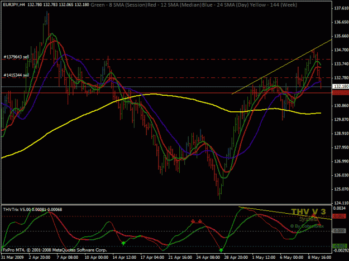Click the FxPro MT4 copyright text
Screen dimensions: 349x261
click(55, 250)
